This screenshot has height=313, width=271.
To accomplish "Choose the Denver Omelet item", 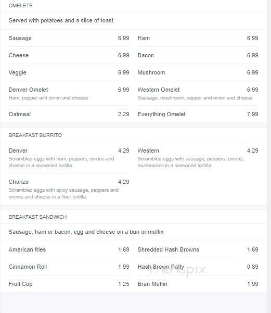I will point(69,93).
